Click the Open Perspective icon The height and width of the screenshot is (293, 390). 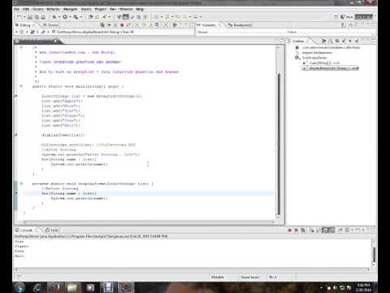[x=336, y=17]
